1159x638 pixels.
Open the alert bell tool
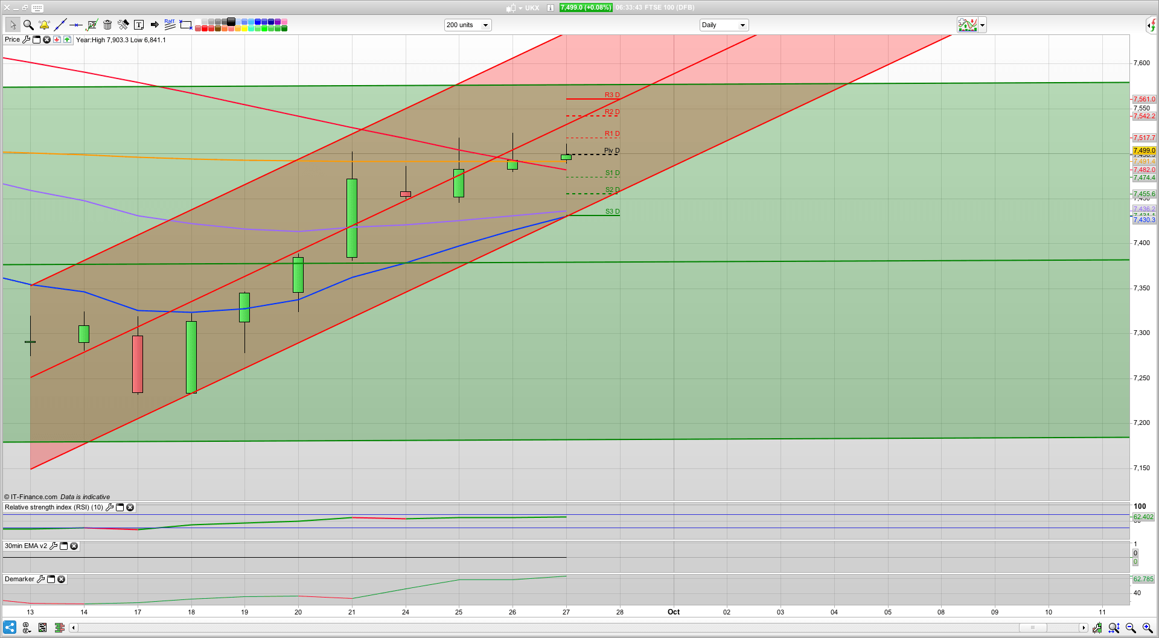(44, 25)
